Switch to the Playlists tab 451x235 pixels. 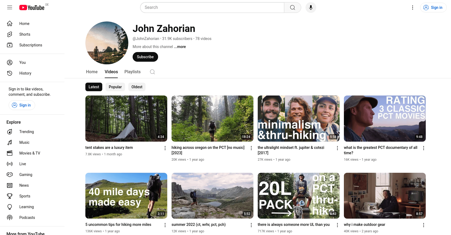(132, 72)
